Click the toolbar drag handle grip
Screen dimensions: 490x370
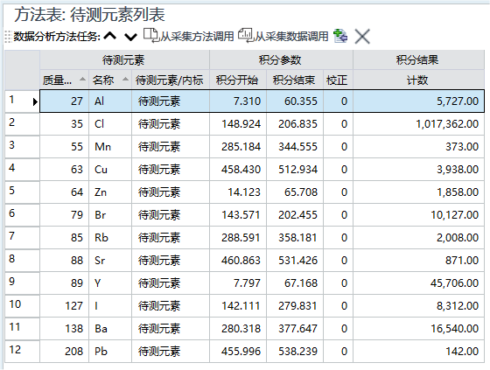click(8, 37)
